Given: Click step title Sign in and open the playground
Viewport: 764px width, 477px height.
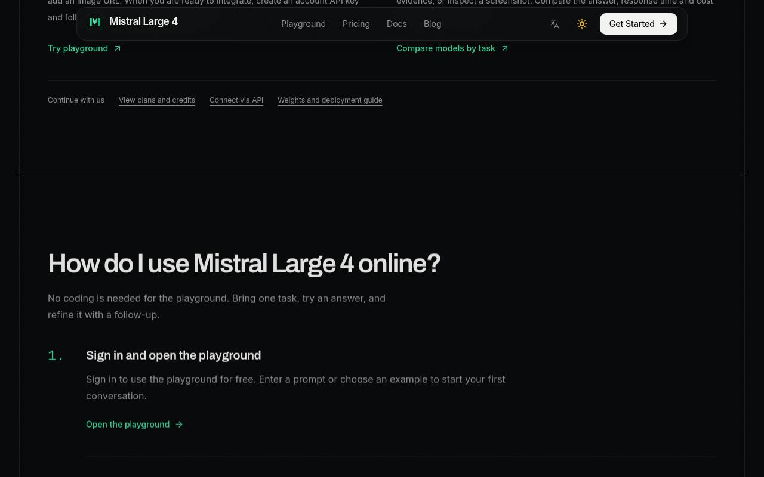Looking at the screenshot, I should (174, 355).
